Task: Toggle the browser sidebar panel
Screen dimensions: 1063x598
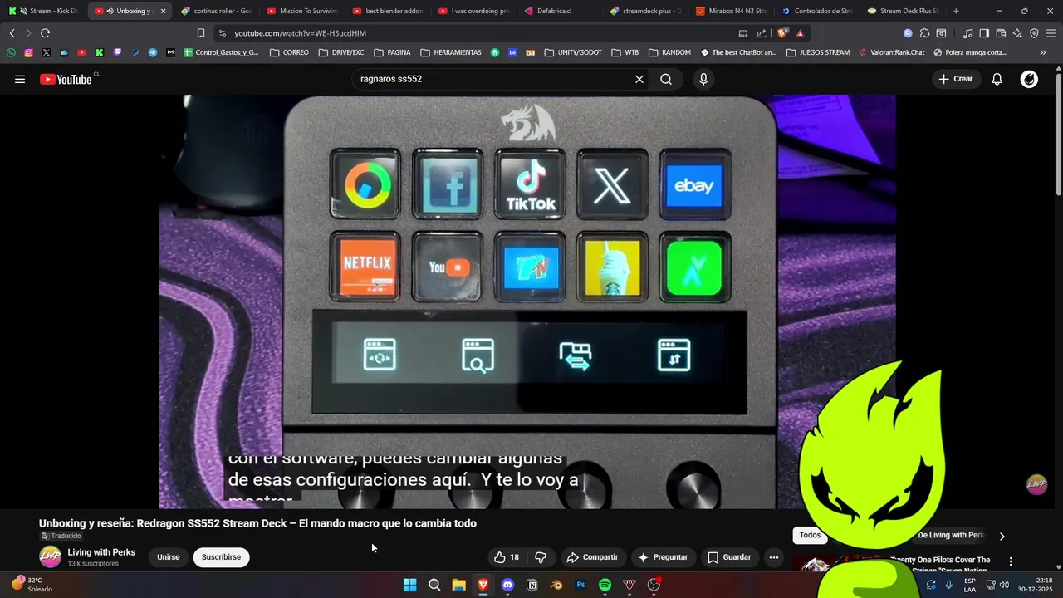Action: pos(984,33)
